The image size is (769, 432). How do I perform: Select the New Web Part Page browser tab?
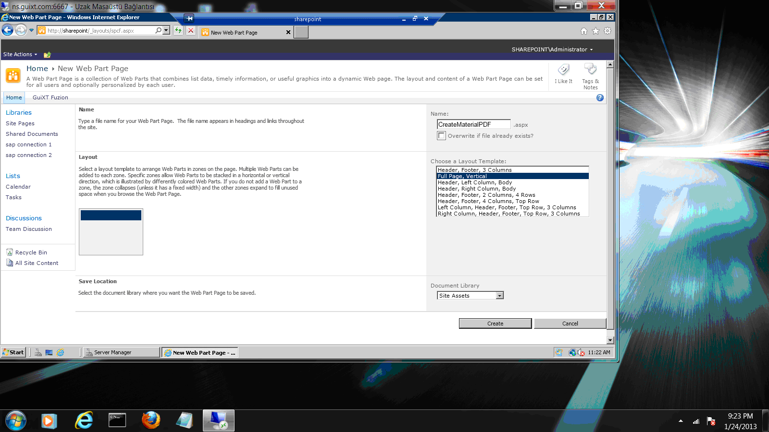point(246,32)
